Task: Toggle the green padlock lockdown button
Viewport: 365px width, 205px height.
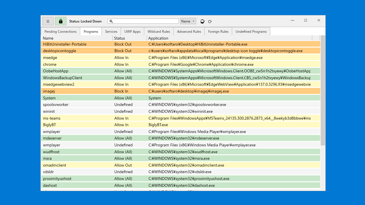Action: click(60, 21)
